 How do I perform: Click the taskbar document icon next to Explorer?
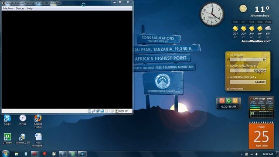pyautogui.click(x=26, y=154)
